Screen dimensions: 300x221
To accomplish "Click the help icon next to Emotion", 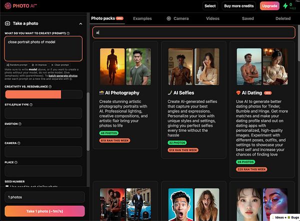I will [x=20, y=124].
